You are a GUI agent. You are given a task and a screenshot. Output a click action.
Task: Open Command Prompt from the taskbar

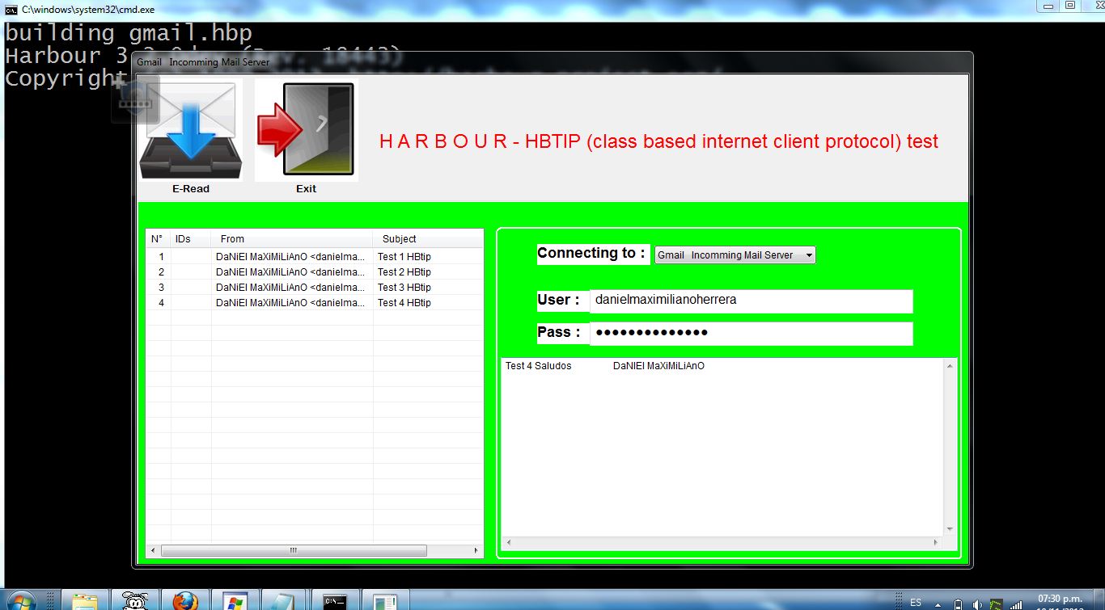click(x=335, y=600)
